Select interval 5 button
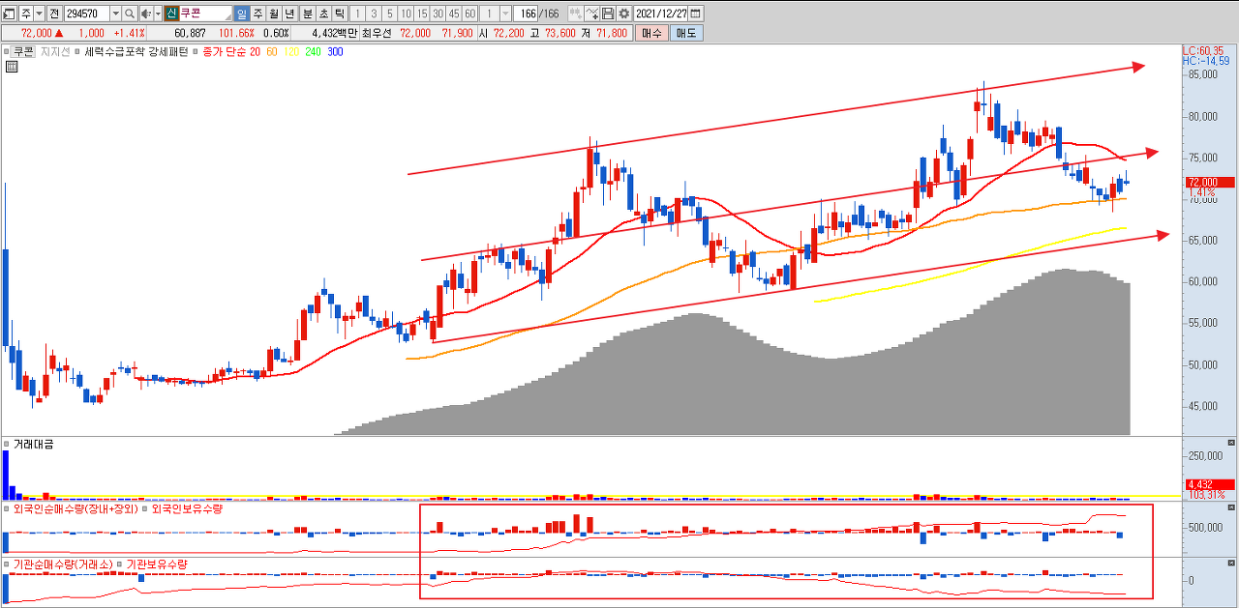 [390, 14]
